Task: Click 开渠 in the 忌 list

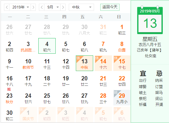Action: (159, 105)
